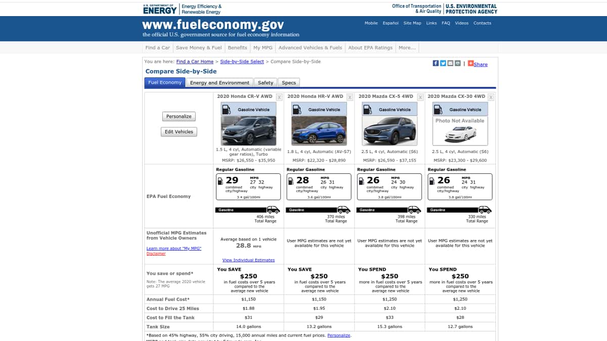Click the HR-V fuel pump MPG icon
Viewport: 607px width, 341px height.
pyautogui.click(x=291, y=181)
